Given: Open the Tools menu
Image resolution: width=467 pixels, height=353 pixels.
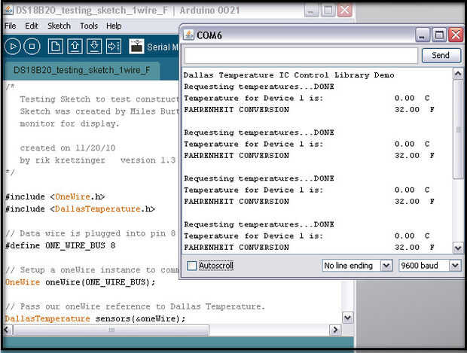Looking at the screenshot, I should tap(89, 26).
